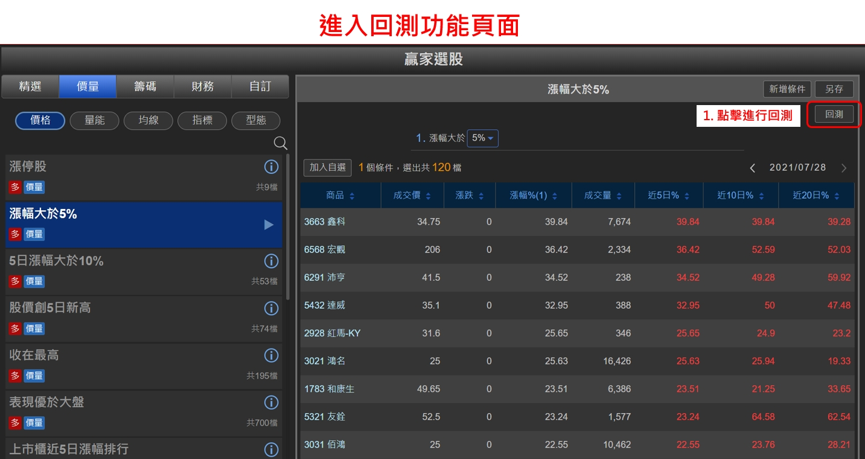This screenshot has width=865, height=459.
Task: View info for 表現優於大盤
Action: tap(271, 402)
